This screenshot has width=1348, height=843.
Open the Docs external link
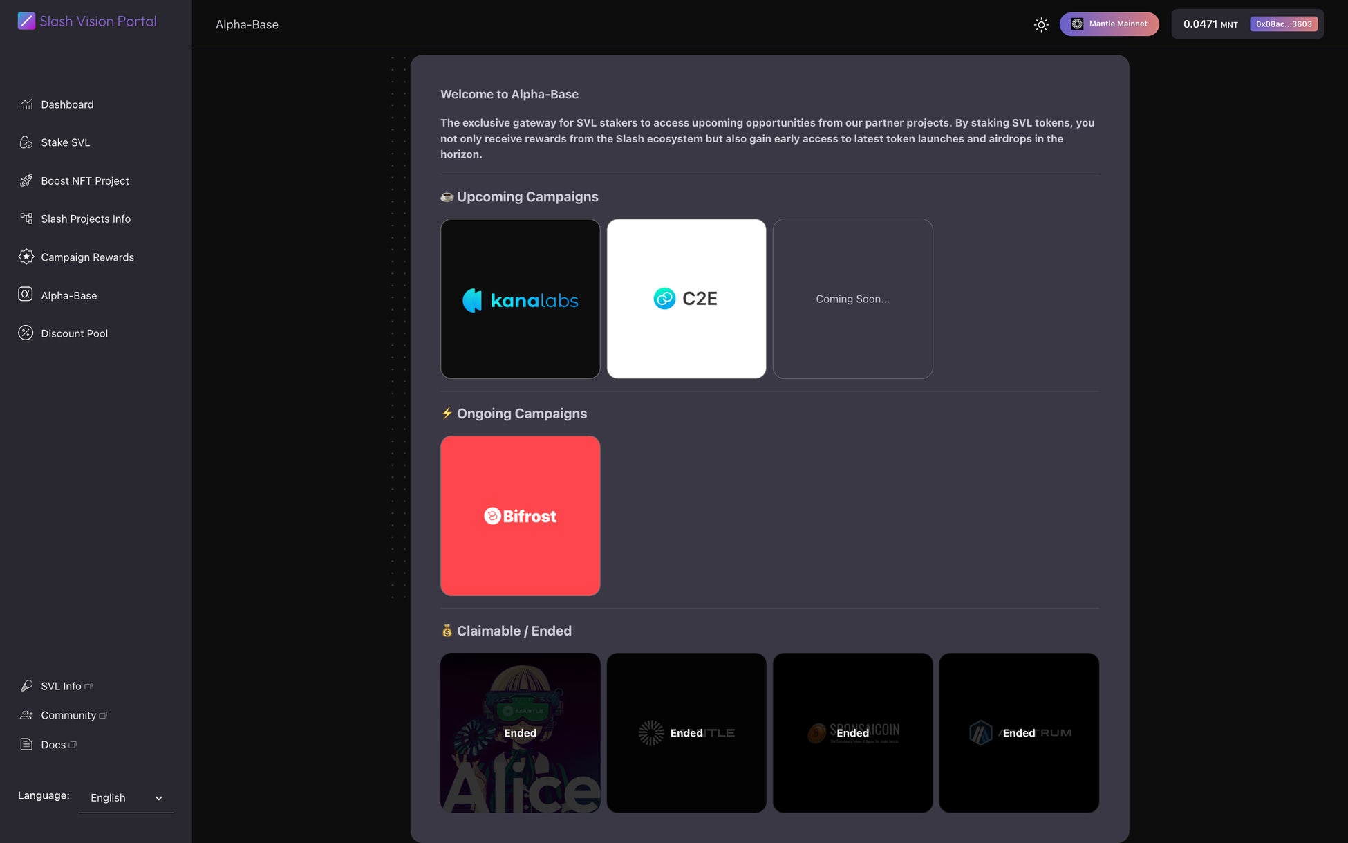(x=53, y=745)
